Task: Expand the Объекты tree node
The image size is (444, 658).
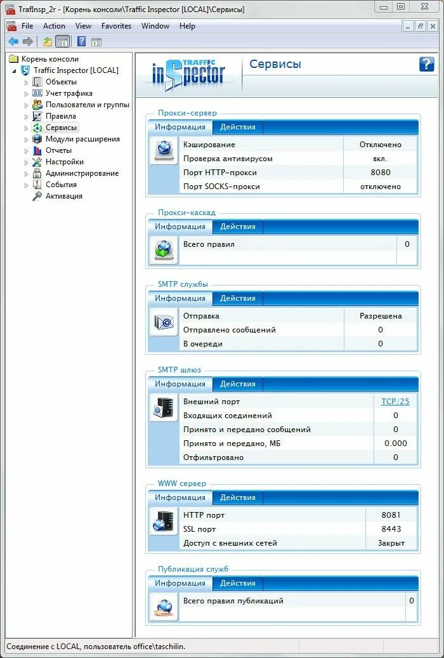Action: 26,82
